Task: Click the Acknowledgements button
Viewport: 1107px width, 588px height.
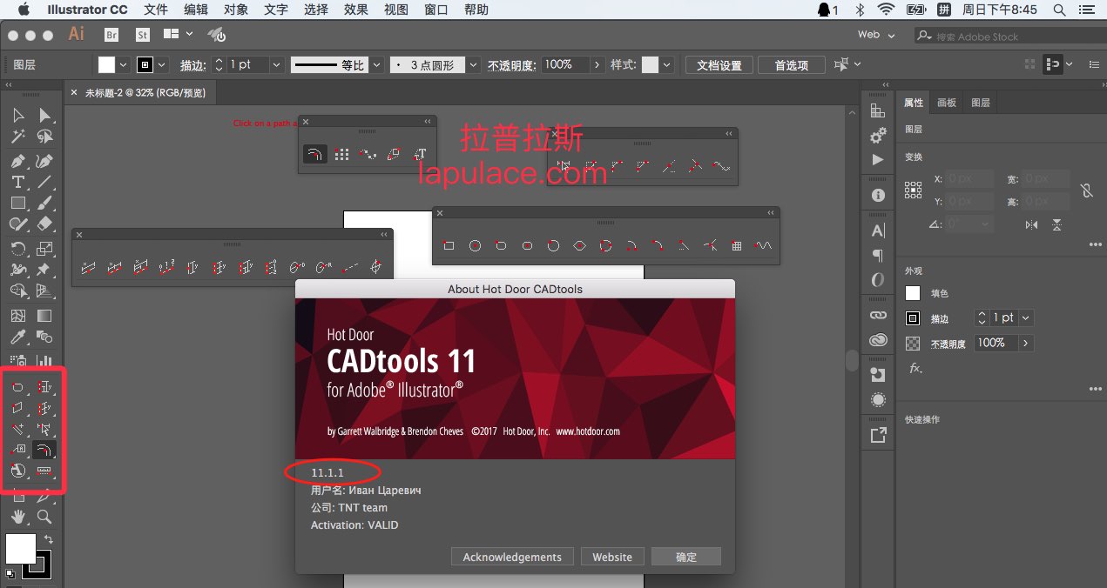Action: click(x=512, y=557)
